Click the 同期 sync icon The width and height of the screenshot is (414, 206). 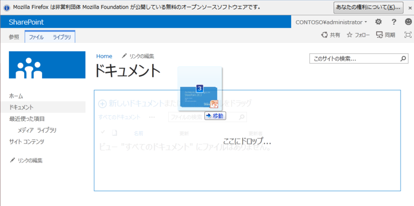pyautogui.click(x=379, y=35)
